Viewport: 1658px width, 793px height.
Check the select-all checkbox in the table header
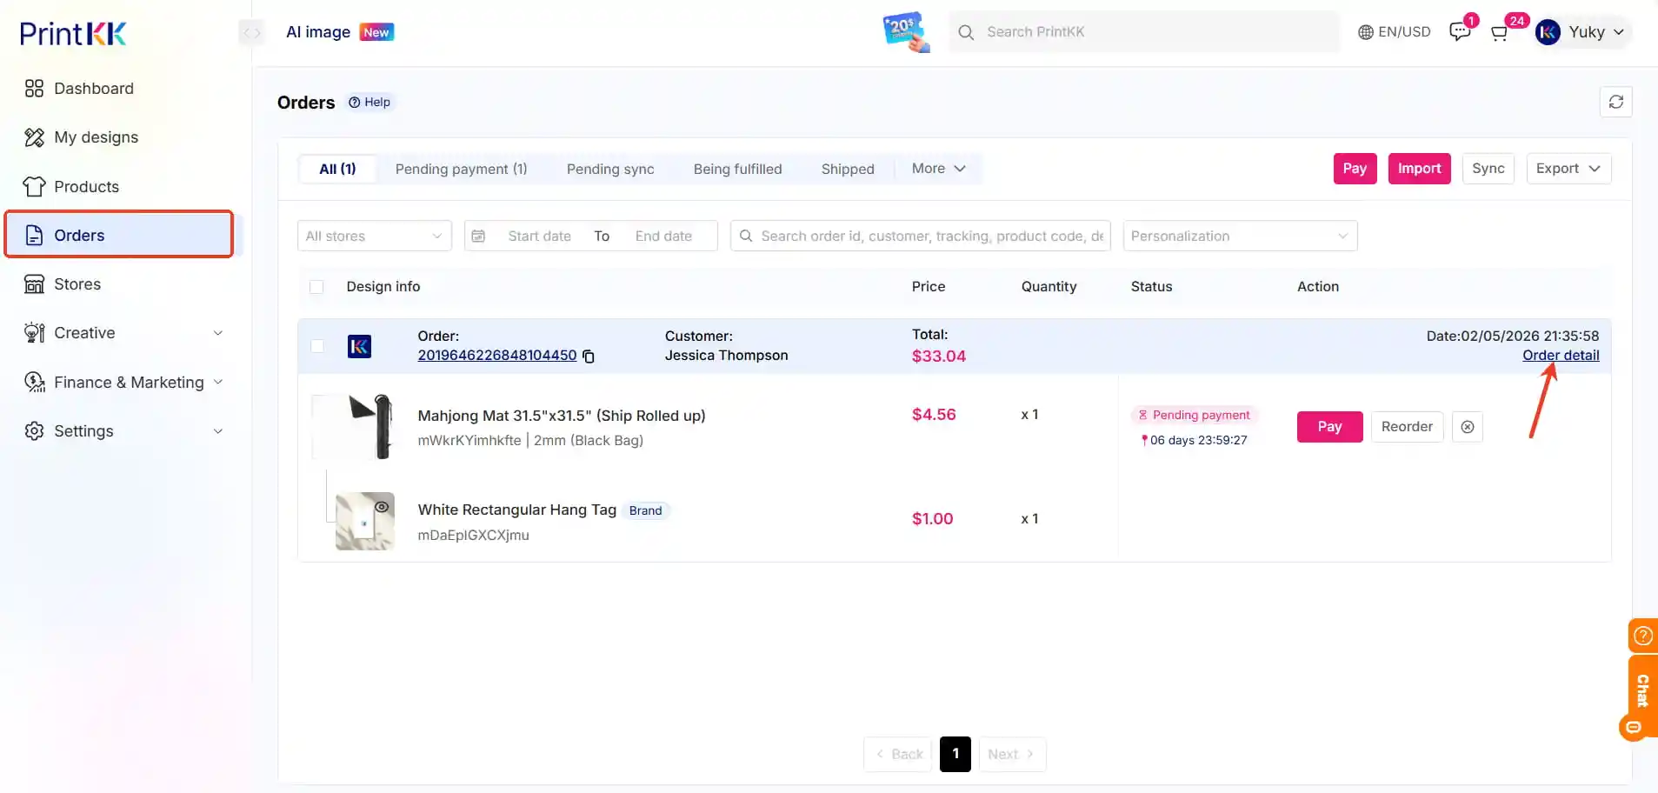click(316, 287)
